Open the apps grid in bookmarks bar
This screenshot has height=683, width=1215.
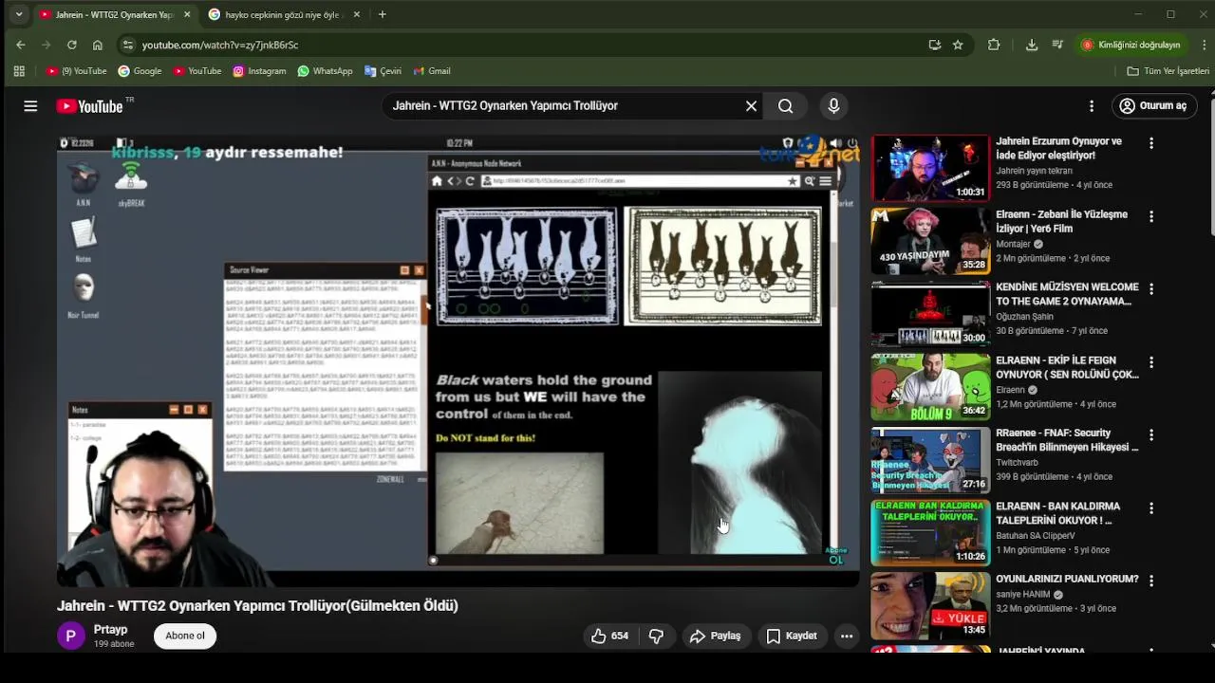19,71
